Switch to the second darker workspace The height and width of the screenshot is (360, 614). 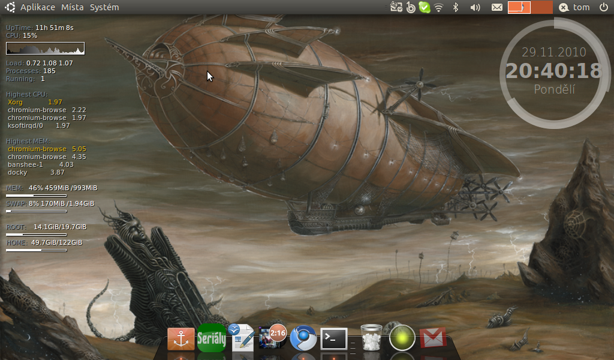pos(541,7)
